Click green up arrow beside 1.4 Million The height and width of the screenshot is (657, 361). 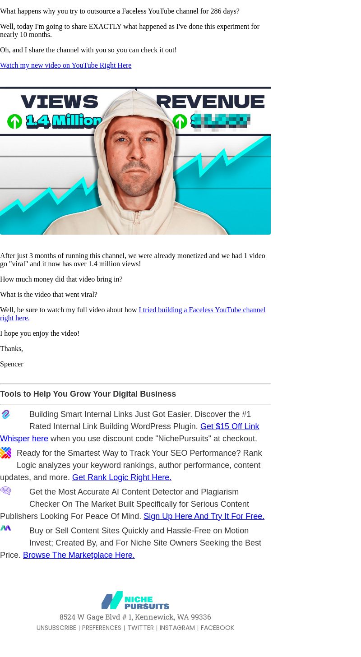[x=15, y=121]
